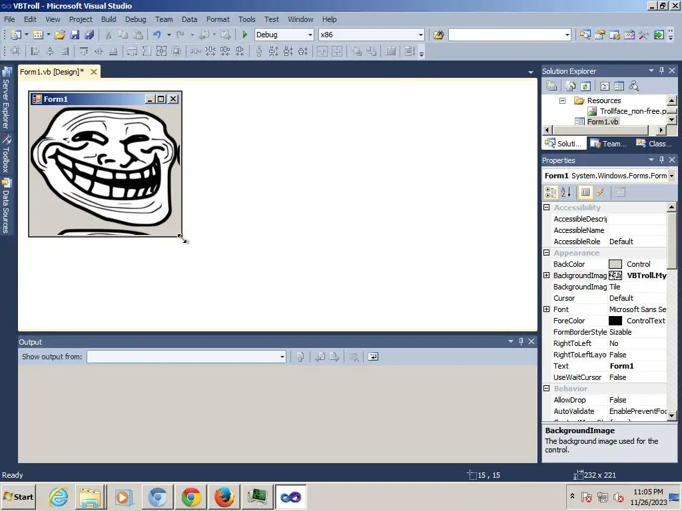This screenshot has height=511, width=682.
Task: Open Google Chrome from the taskbar
Action: (191, 497)
